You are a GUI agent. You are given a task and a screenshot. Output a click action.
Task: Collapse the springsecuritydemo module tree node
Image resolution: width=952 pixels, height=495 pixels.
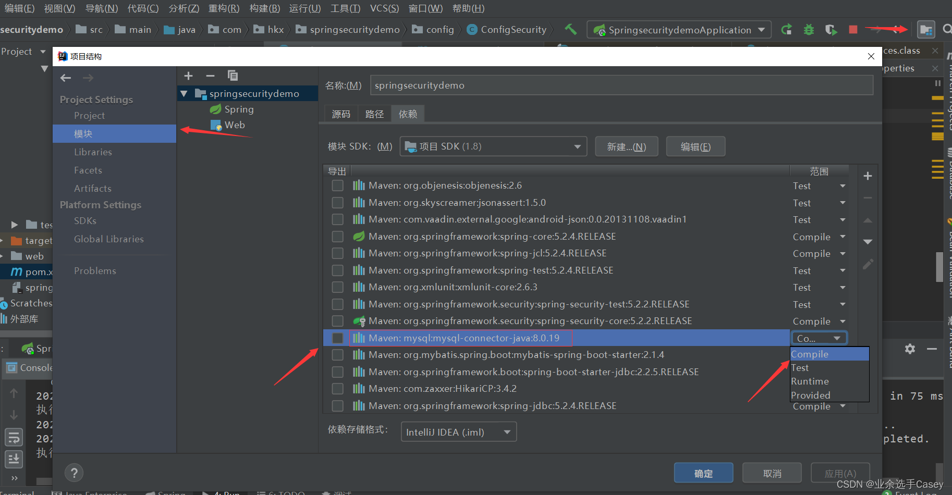[x=184, y=94]
